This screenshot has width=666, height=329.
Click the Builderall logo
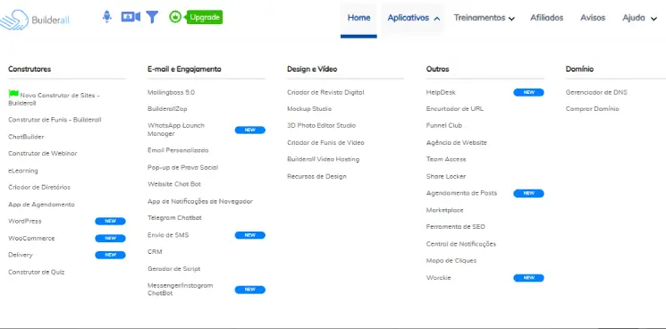click(x=34, y=19)
